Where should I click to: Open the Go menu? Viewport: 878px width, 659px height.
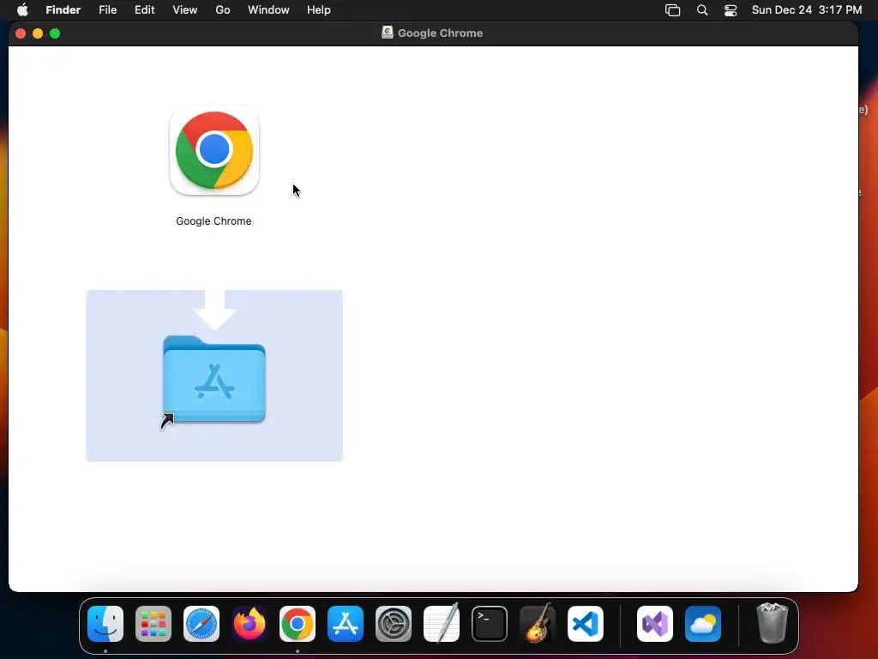pyautogui.click(x=223, y=10)
